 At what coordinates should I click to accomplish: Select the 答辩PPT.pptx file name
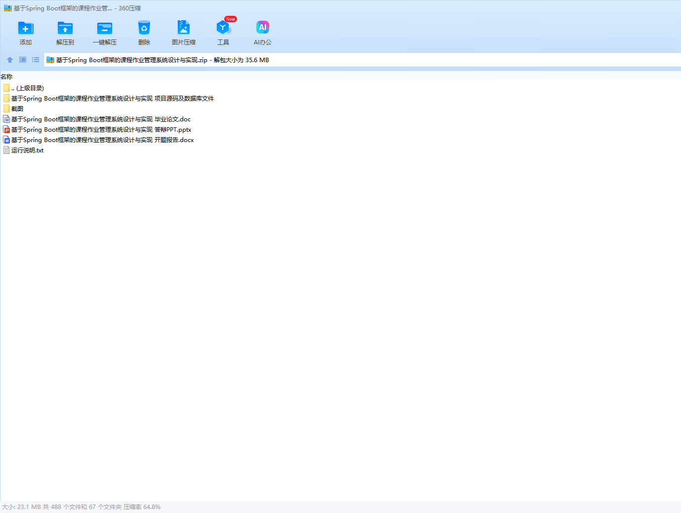[x=101, y=130]
